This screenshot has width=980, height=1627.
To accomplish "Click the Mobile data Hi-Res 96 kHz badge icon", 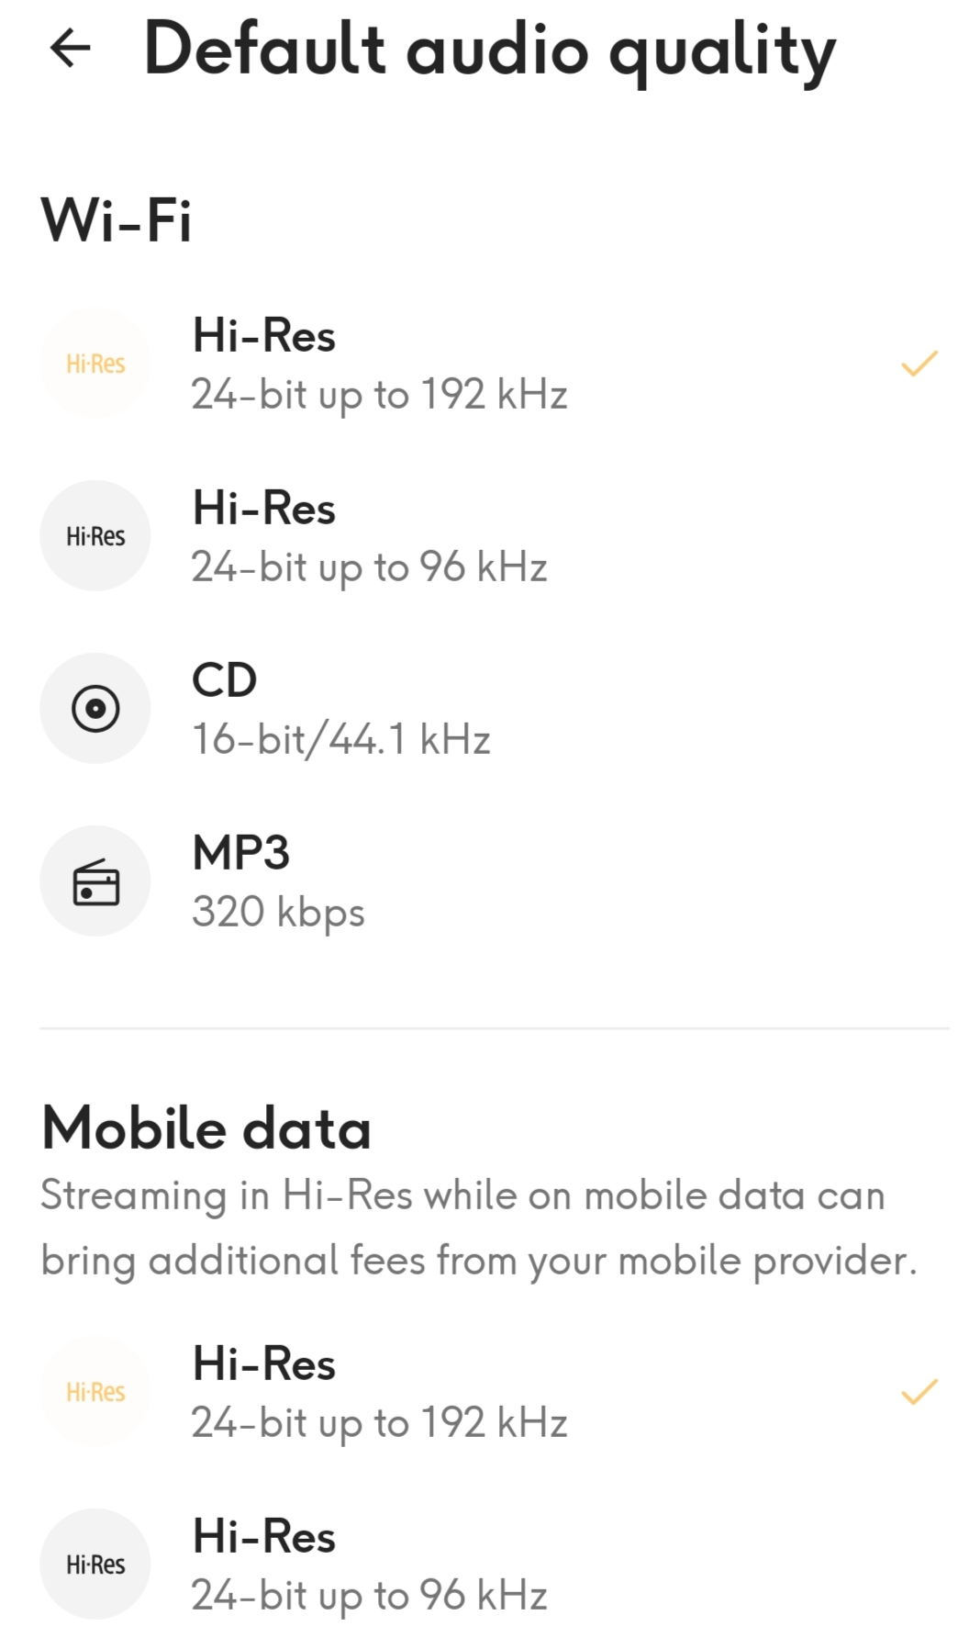I will point(95,1565).
